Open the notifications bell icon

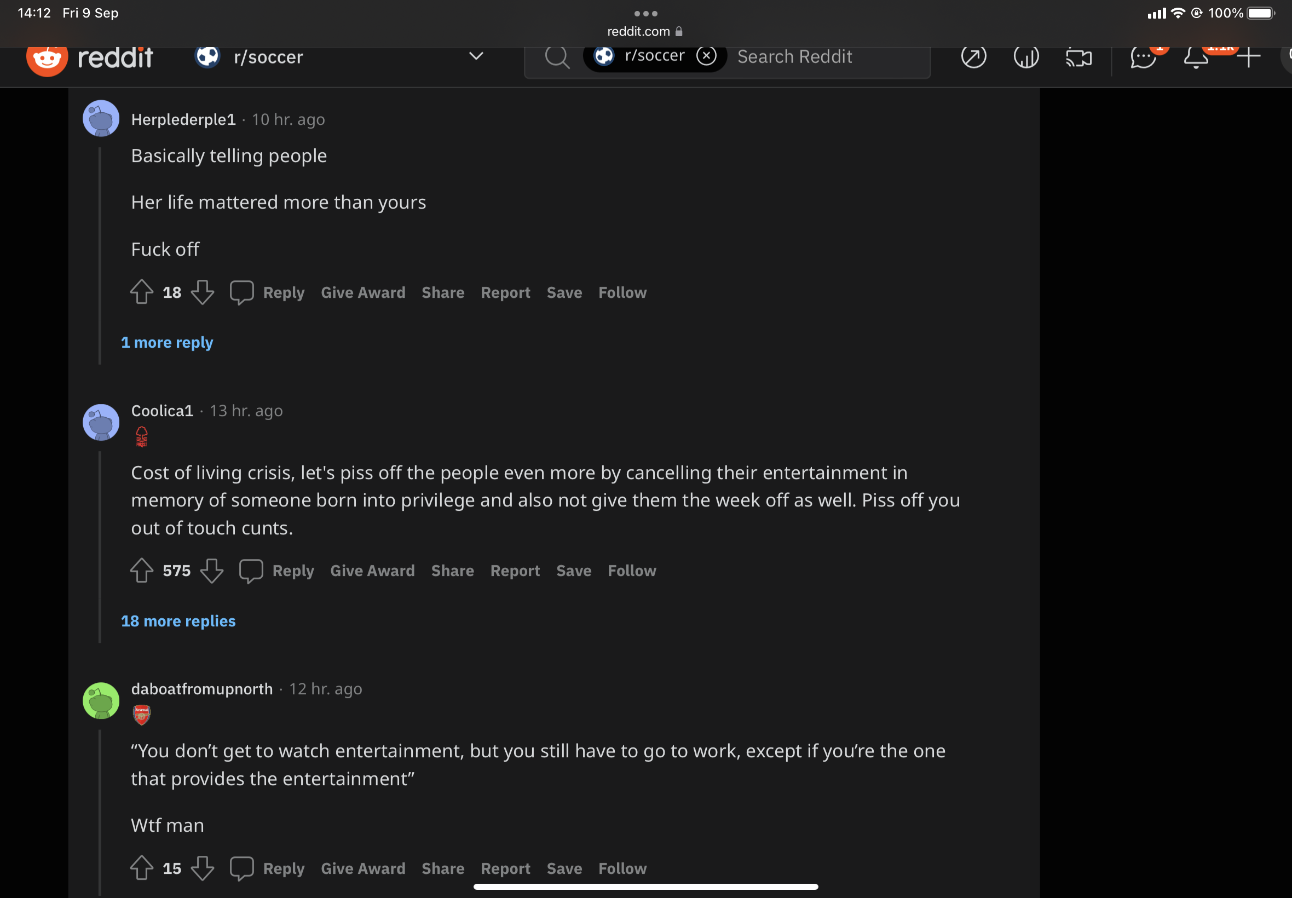click(1196, 58)
